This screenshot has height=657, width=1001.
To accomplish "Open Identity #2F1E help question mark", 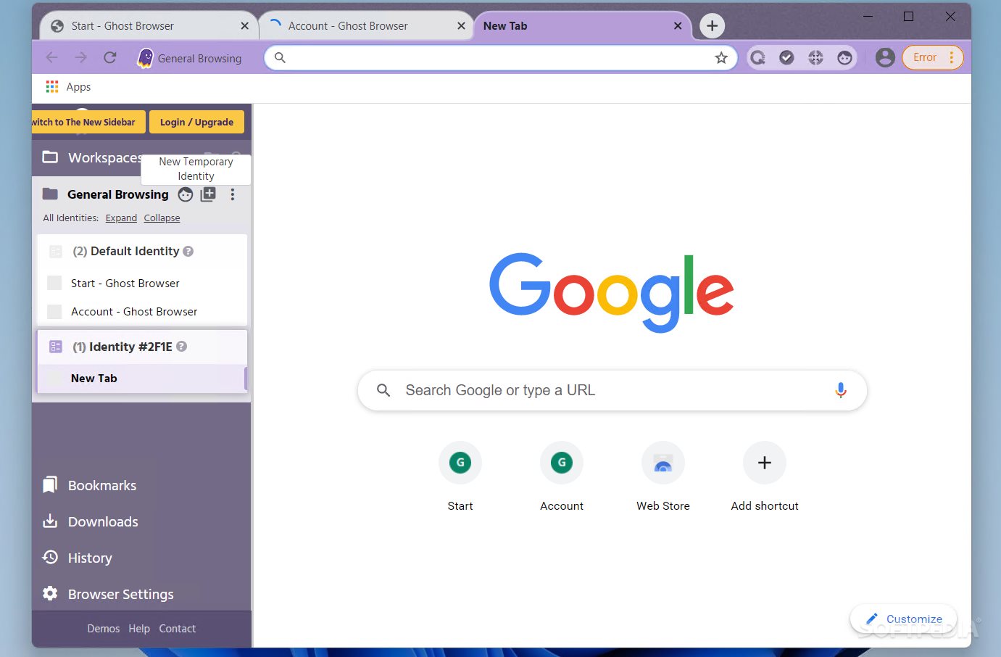I will [181, 347].
